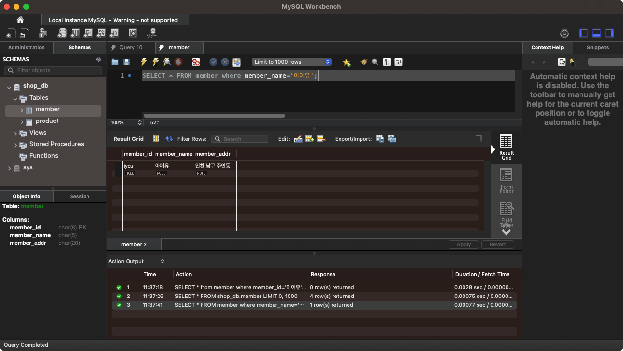623x351 pixels.
Task: Toggle the left sidebar panel
Action: 583,33
